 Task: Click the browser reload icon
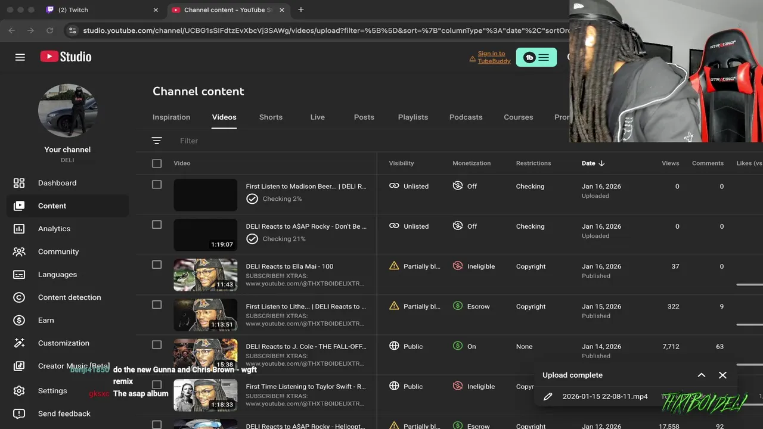(x=50, y=30)
